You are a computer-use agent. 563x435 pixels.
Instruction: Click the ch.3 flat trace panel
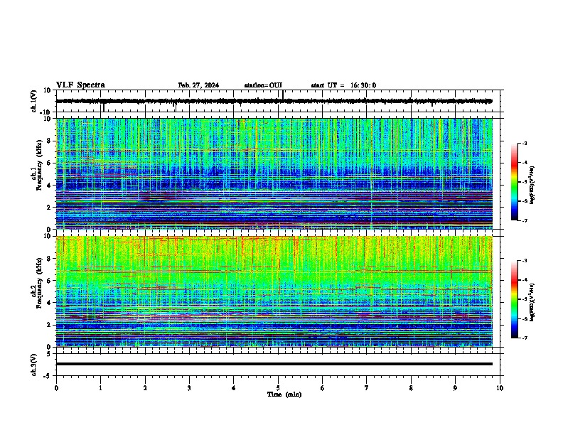pyautogui.click(x=279, y=365)
